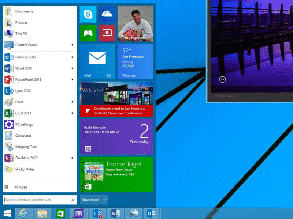293x219 pixels.
Task: Open Build Keynote calendar tile
Action: [116, 137]
